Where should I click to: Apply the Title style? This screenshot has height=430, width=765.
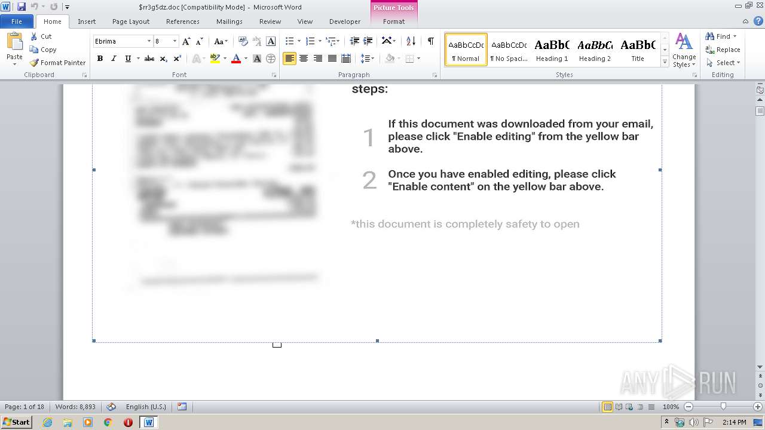638,50
